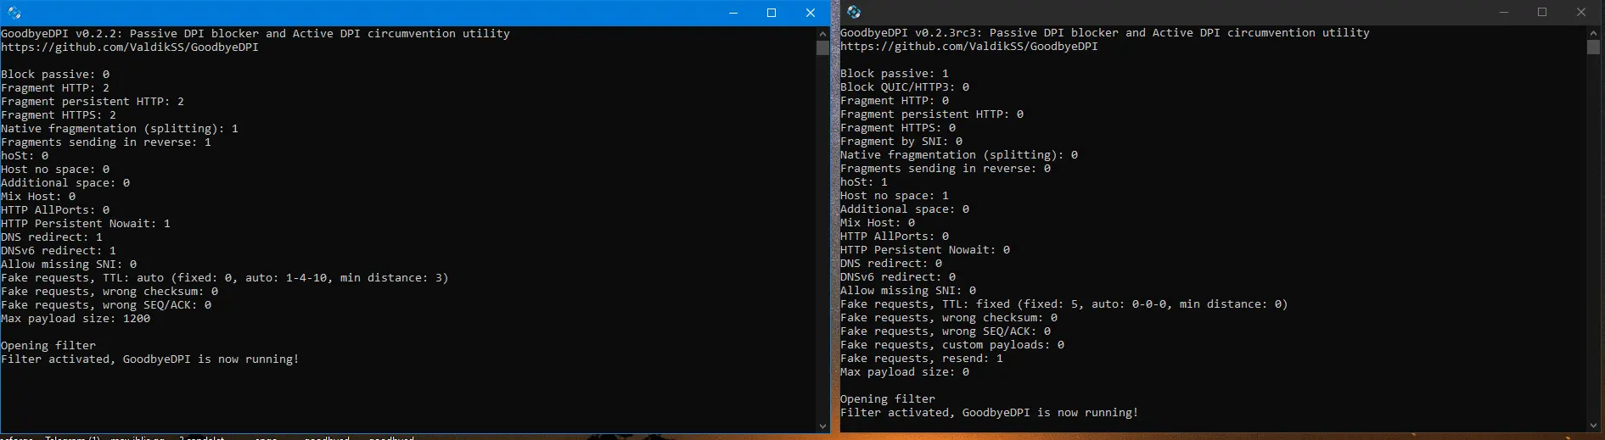Viewport: 1605px width, 440px height.
Task: Click 'Host no space: 0' in left console
Action: point(55,170)
